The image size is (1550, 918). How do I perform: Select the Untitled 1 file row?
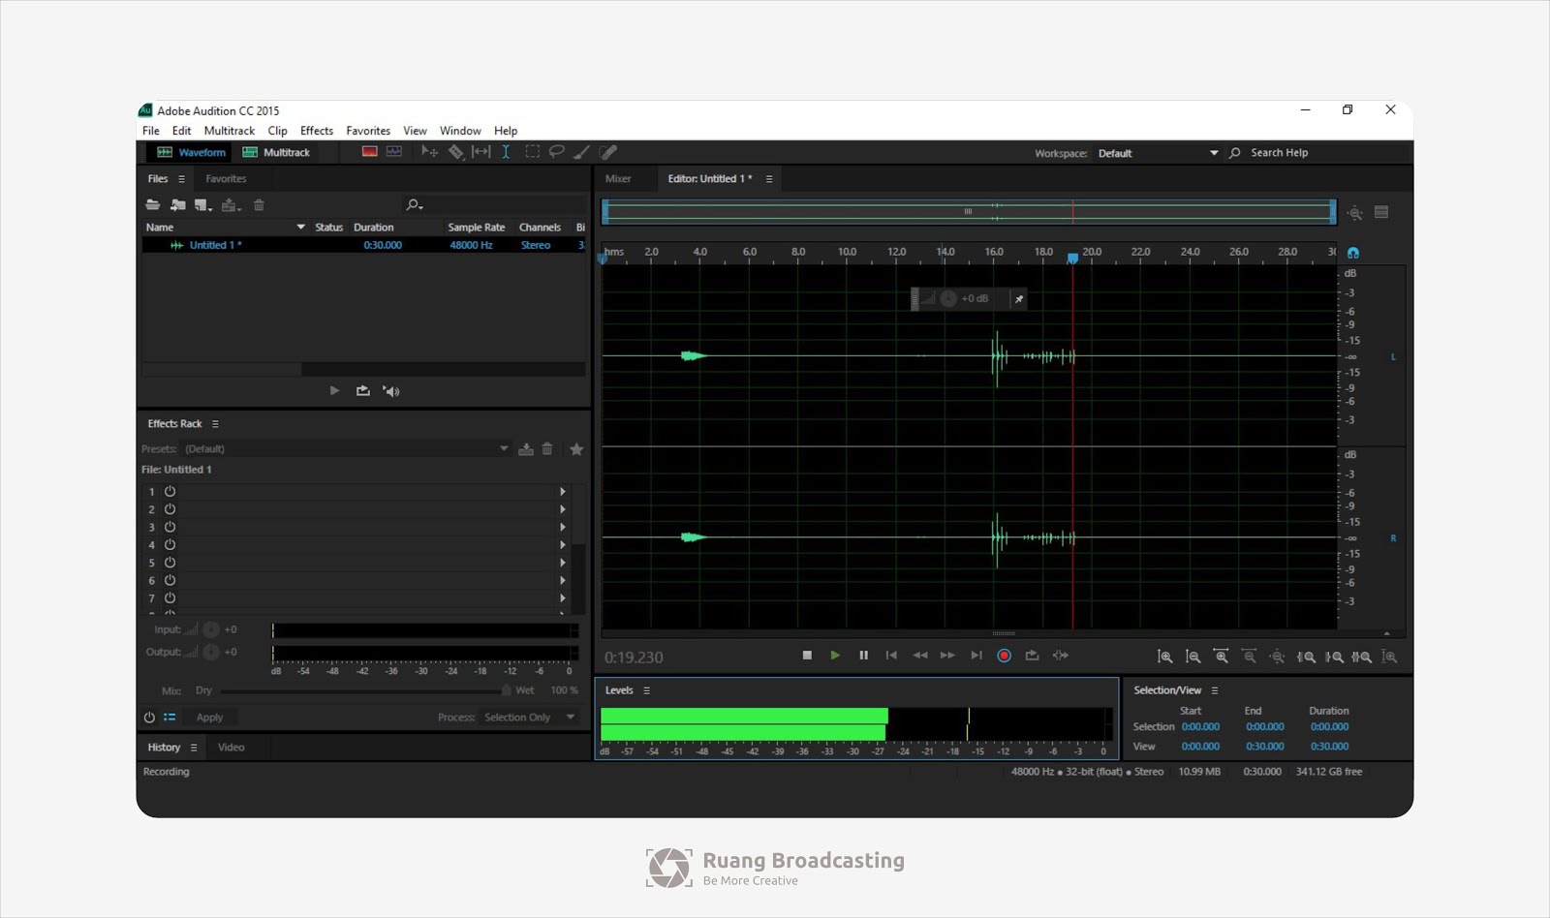[x=364, y=245]
